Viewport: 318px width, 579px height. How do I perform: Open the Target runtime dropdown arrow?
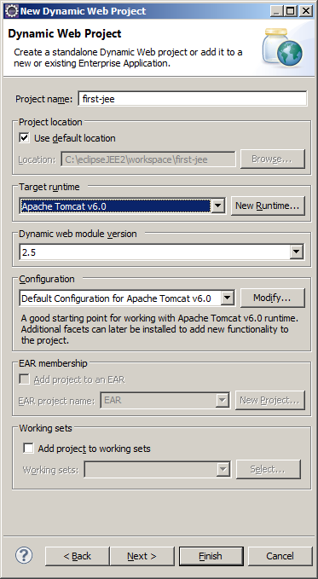[218, 206]
